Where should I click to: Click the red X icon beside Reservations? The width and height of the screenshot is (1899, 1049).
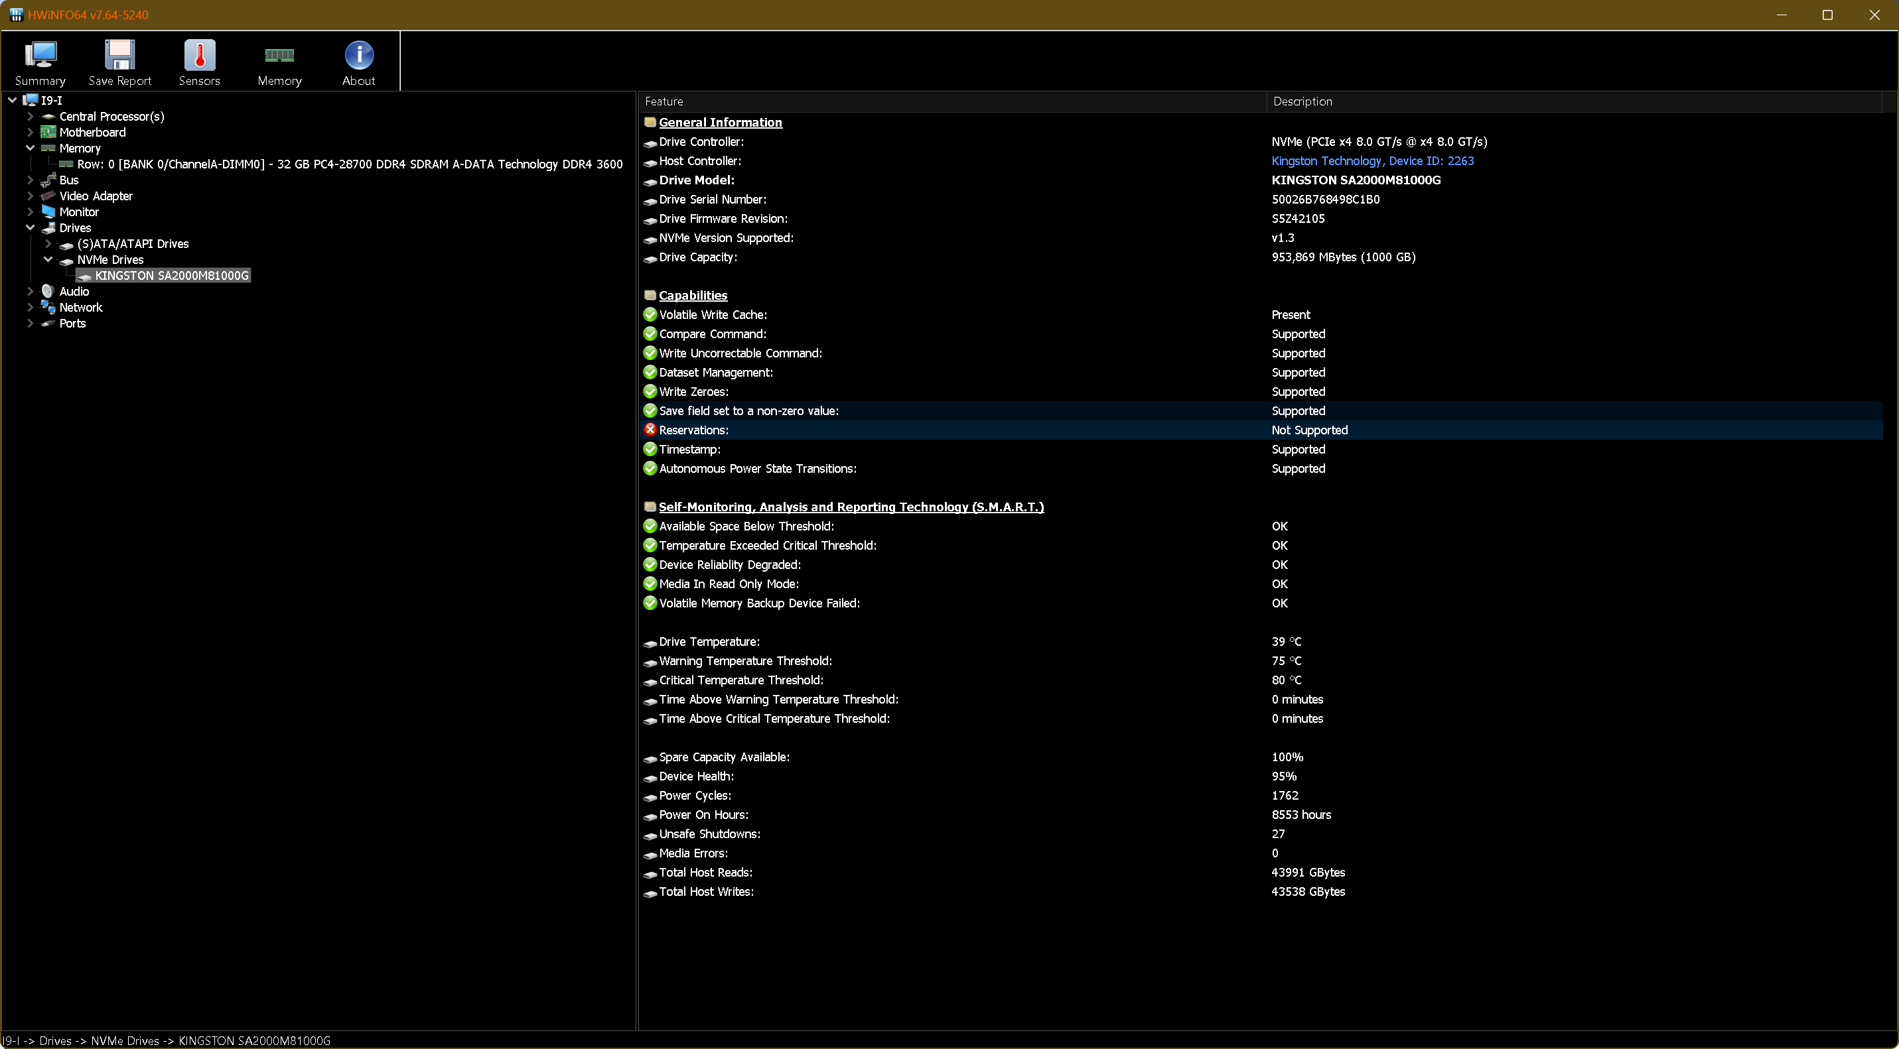pyautogui.click(x=650, y=430)
